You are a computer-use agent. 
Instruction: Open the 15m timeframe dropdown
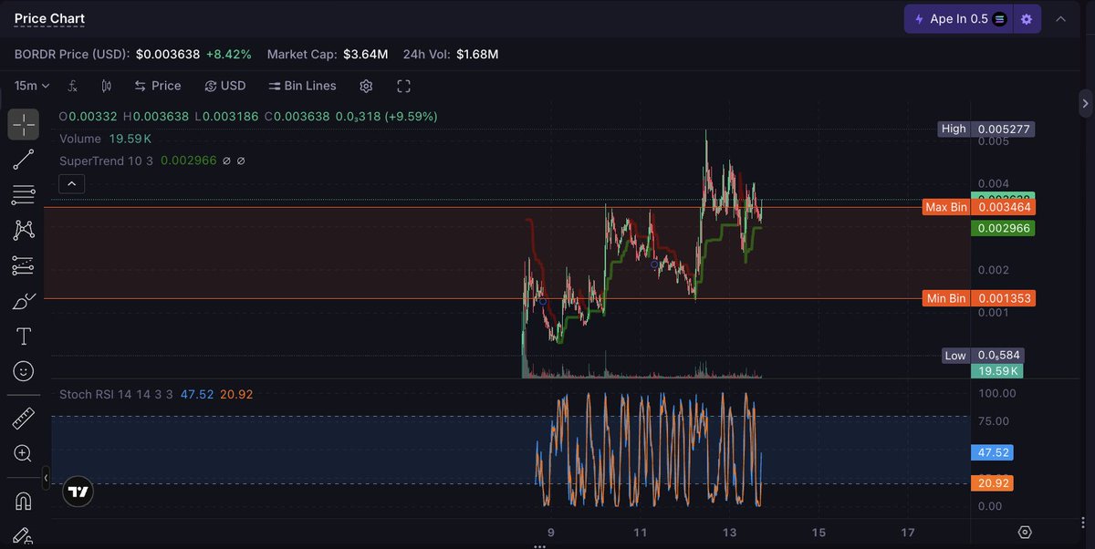pos(32,86)
